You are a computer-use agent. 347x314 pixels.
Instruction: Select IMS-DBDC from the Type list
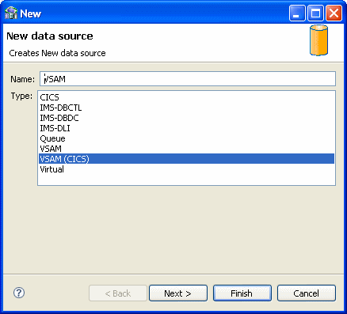click(x=186, y=118)
